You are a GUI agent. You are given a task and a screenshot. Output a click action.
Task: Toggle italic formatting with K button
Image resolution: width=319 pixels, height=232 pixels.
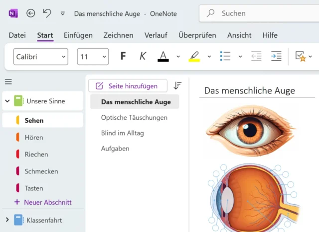pyautogui.click(x=143, y=56)
